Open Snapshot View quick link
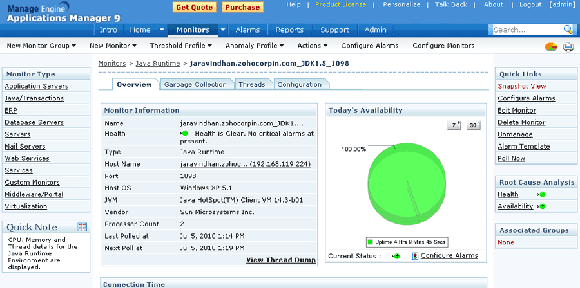This screenshot has height=288, width=580. point(522,86)
